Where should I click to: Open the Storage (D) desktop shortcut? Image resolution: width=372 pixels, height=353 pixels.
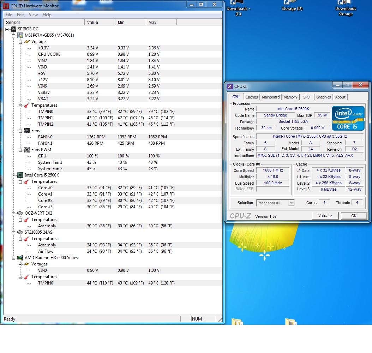pyautogui.click(x=292, y=6)
